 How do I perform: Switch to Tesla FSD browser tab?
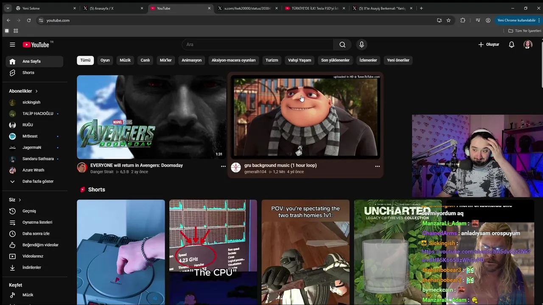click(x=315, y=8)
